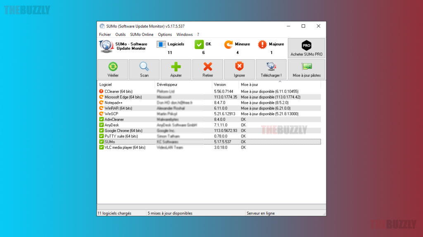Click the SUMo title bar app icon
423x237 pixels.
[x=102, y=26]
